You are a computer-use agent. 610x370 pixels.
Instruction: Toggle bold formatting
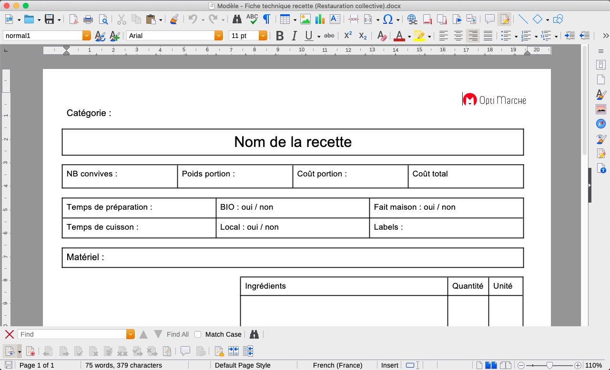tap(279, 36)
